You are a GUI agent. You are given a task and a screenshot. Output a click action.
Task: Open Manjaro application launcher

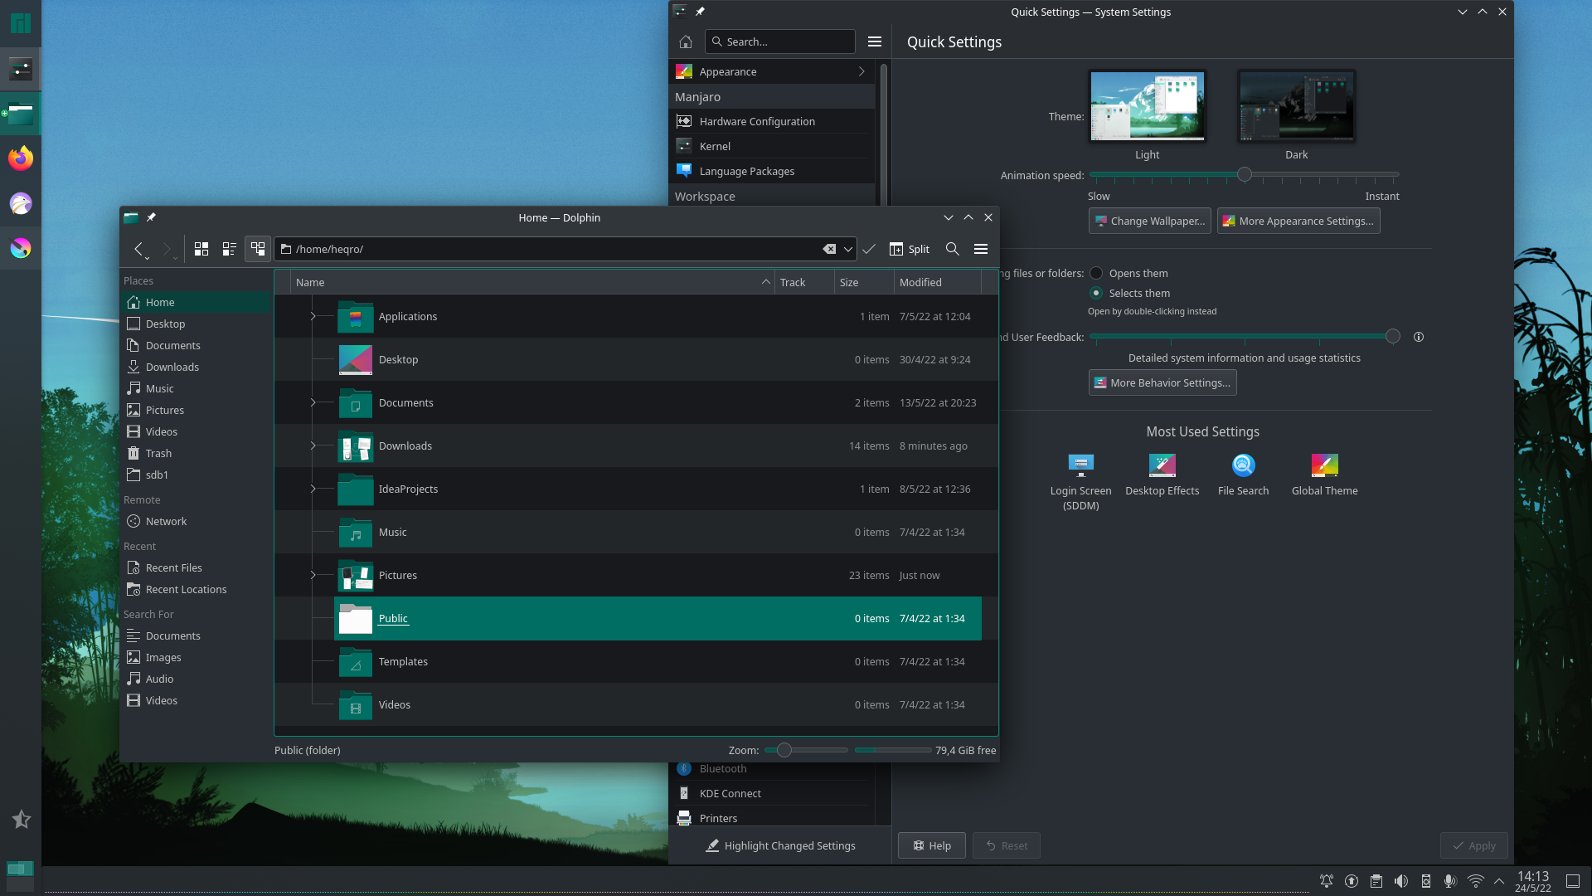[21, 22]
